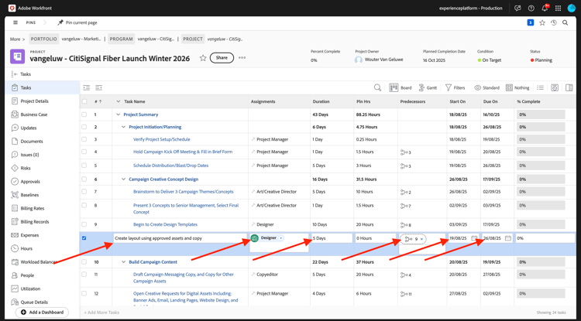The width and height of the screenshot is (581, 321).
Task: Open Updates in the sidebar
Action: click(x=29, y=128)
